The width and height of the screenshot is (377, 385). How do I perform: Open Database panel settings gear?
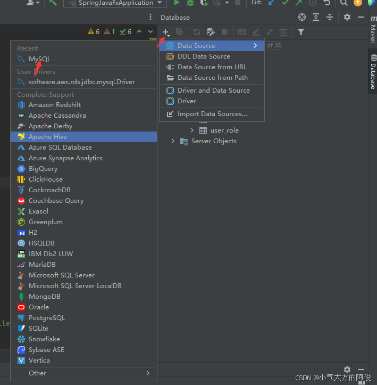[x=347, y=17]
